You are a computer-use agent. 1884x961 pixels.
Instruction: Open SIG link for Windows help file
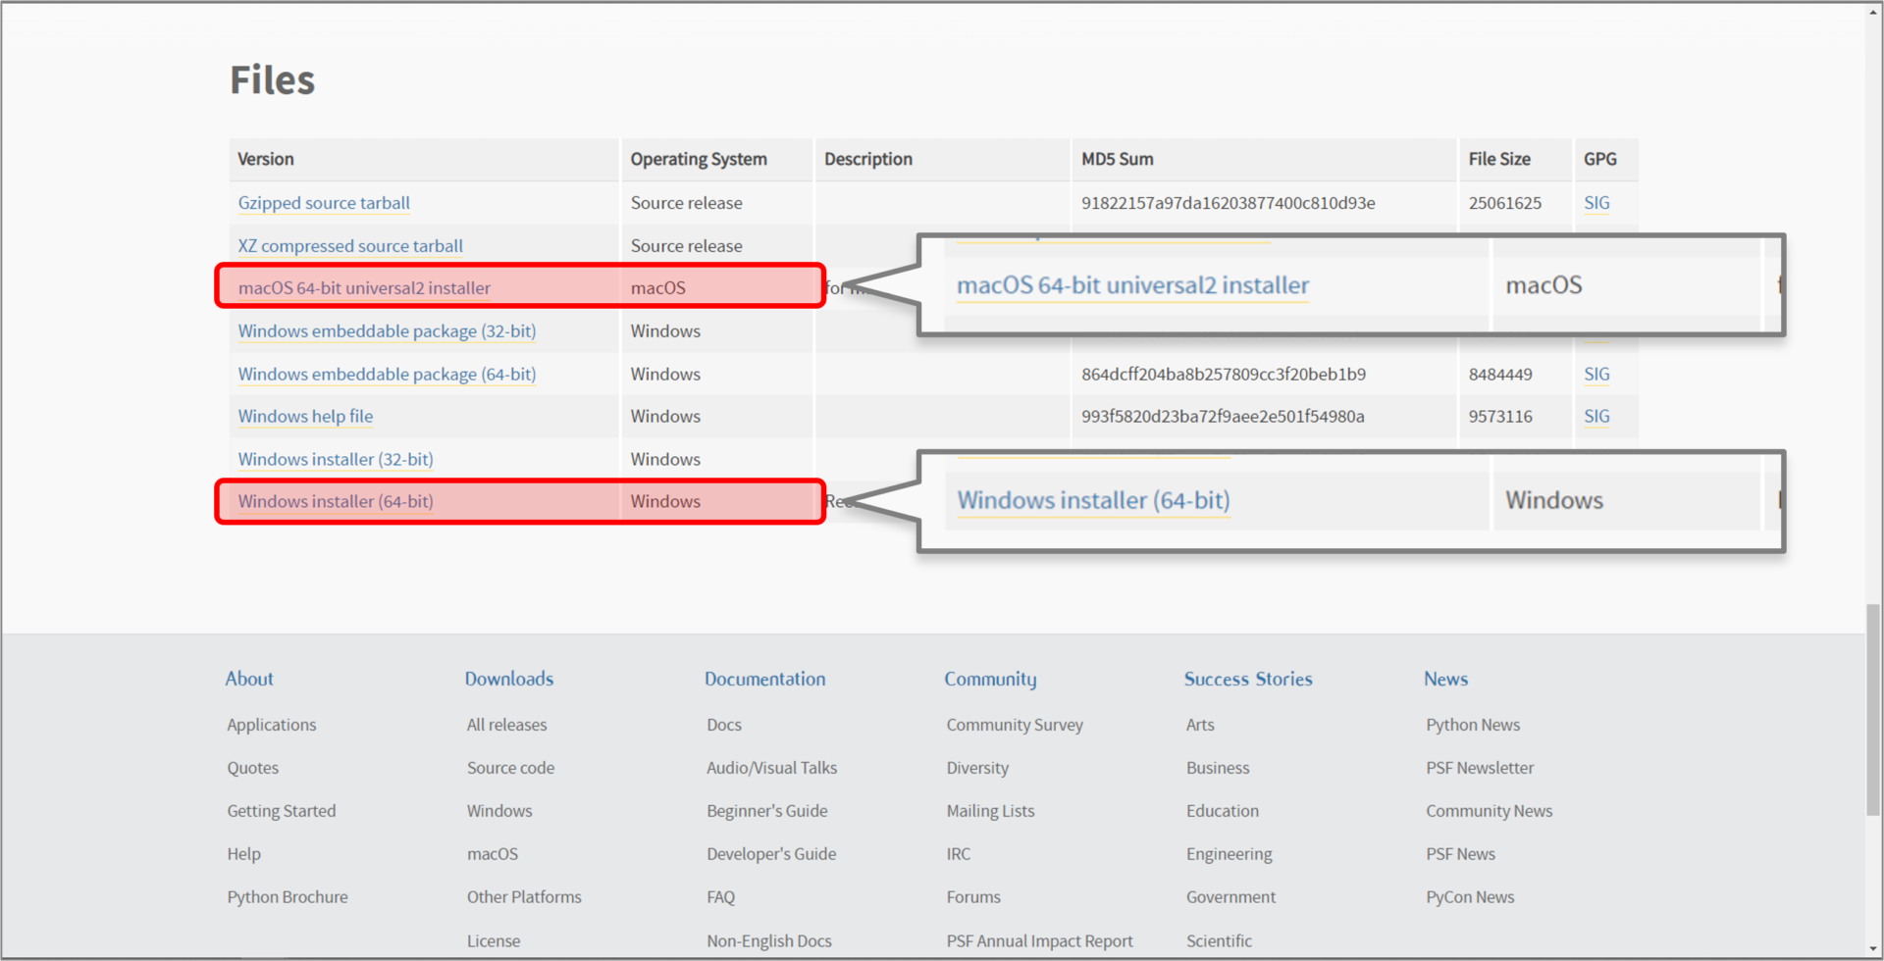tap(1596, 417)
